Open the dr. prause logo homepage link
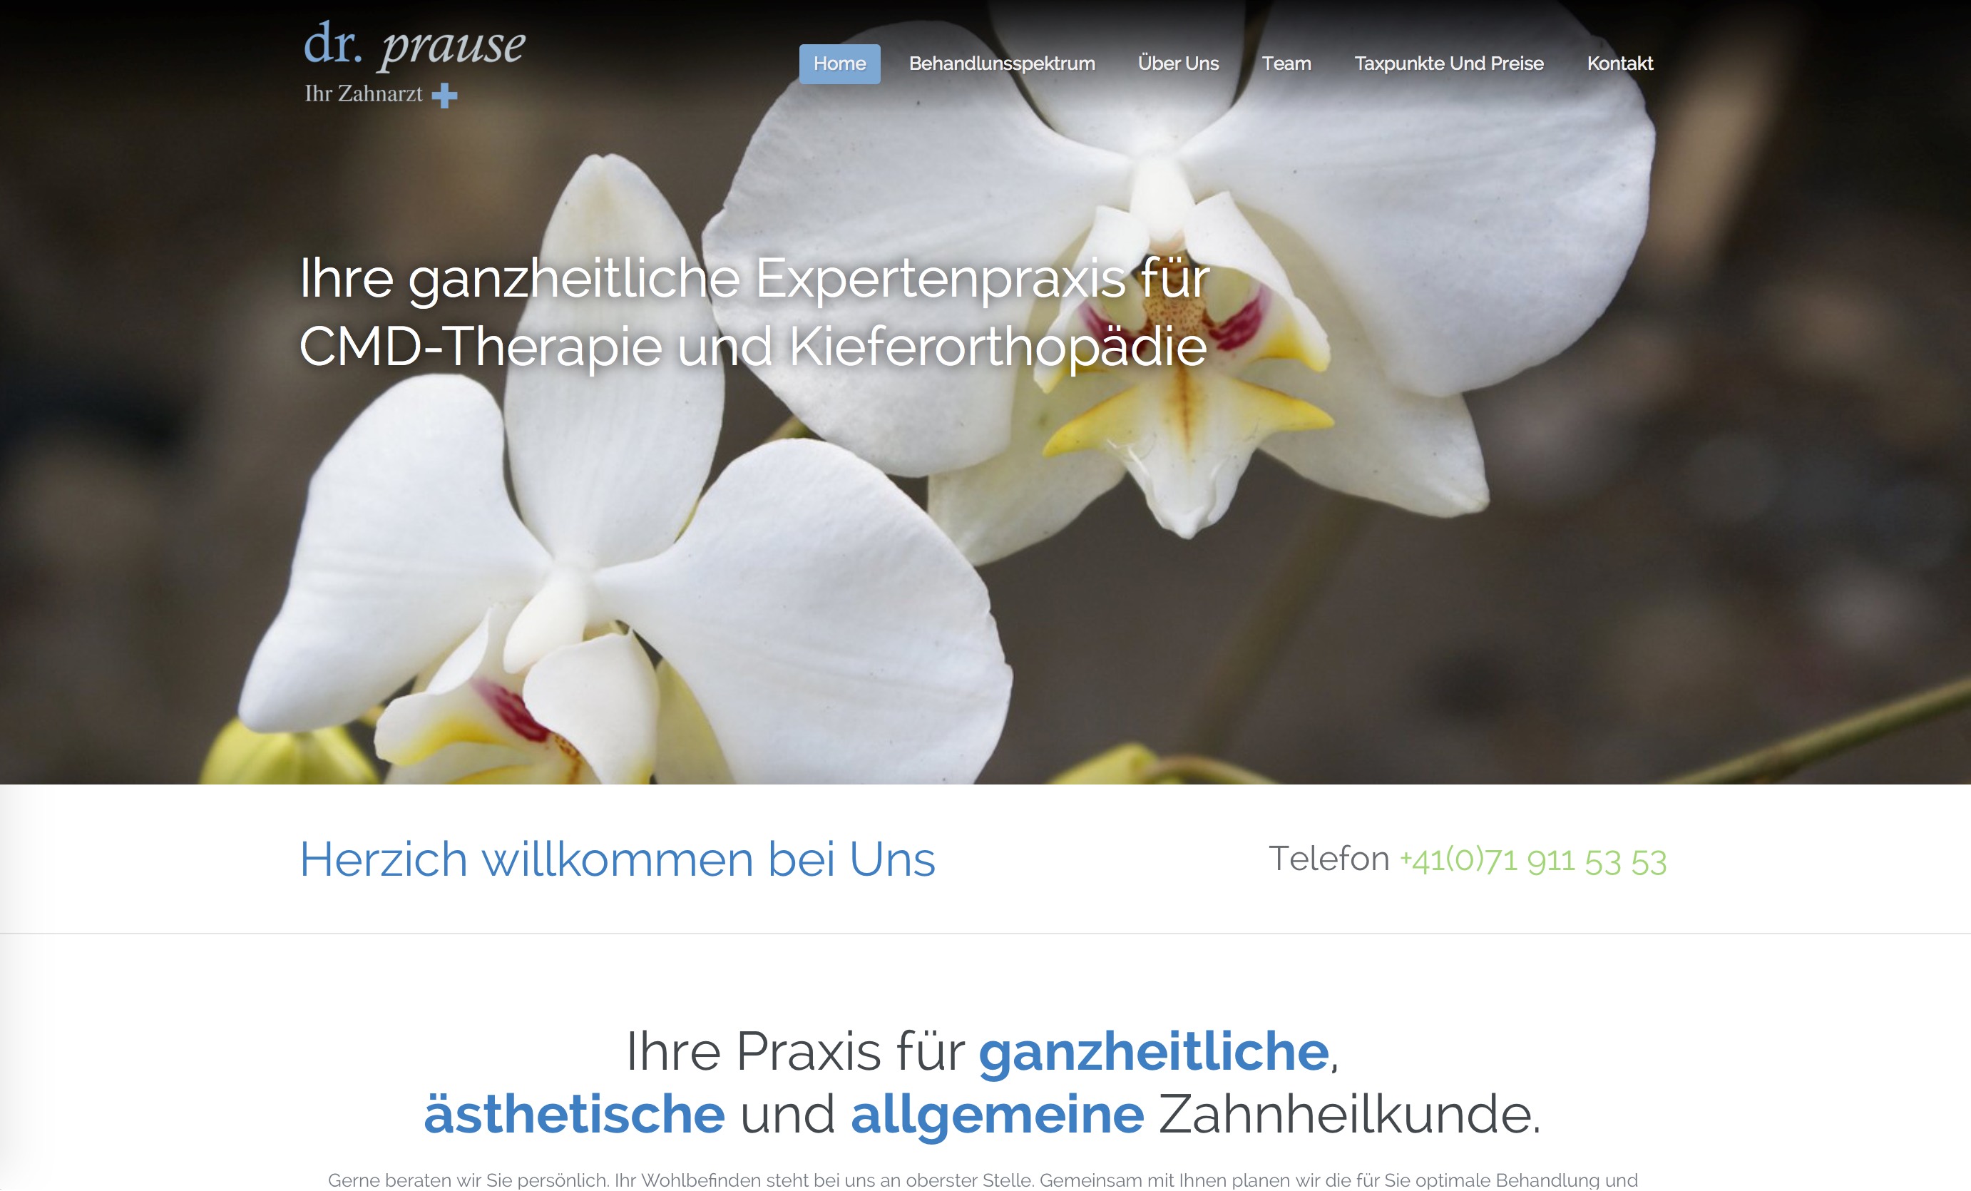Image resolution: width=1971 pixels, height=1191 pixels. [414, 63]
